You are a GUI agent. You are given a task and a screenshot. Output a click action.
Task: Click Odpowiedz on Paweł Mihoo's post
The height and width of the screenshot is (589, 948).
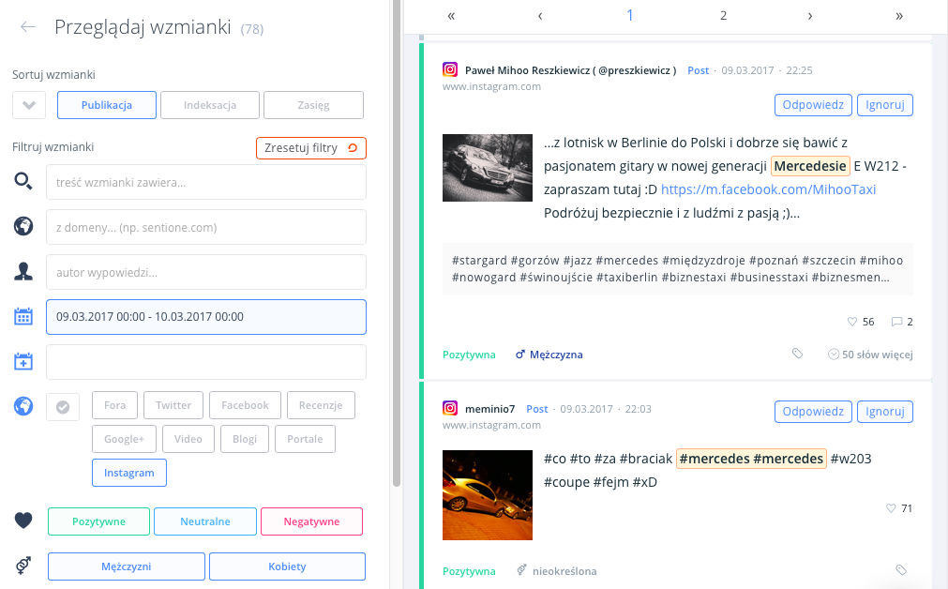(812, 105)
